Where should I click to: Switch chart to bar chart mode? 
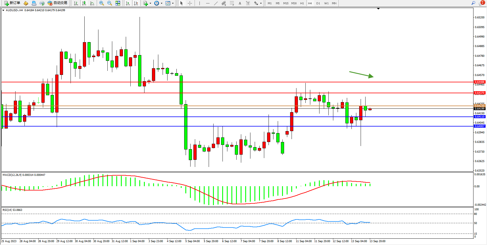76,3
